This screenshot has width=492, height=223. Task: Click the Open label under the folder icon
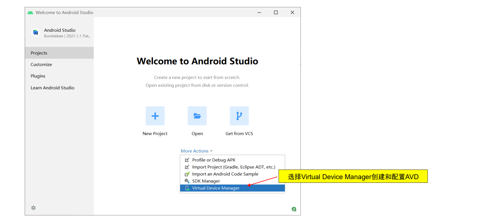coord(197,134)
